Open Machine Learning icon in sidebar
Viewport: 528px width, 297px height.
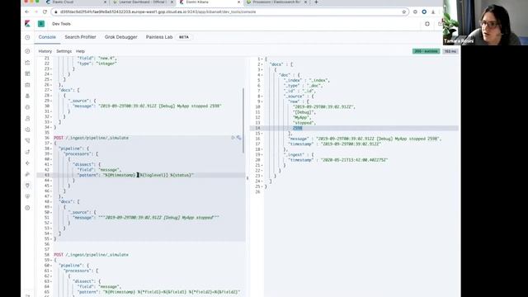coord(27,107)
